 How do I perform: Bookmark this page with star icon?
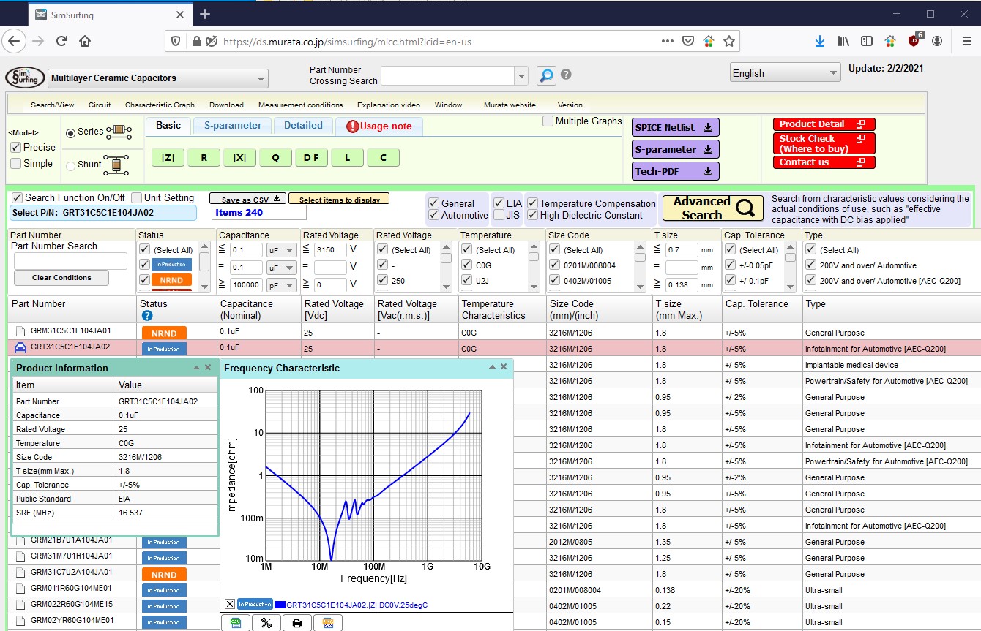(728, 42)
